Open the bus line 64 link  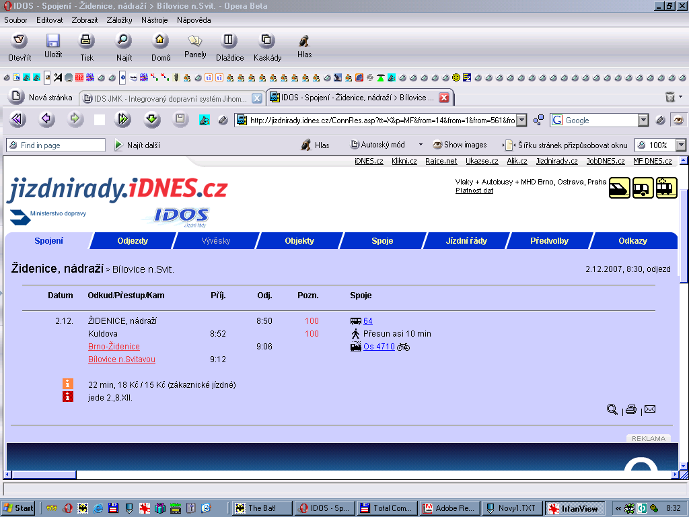(368, 321)
